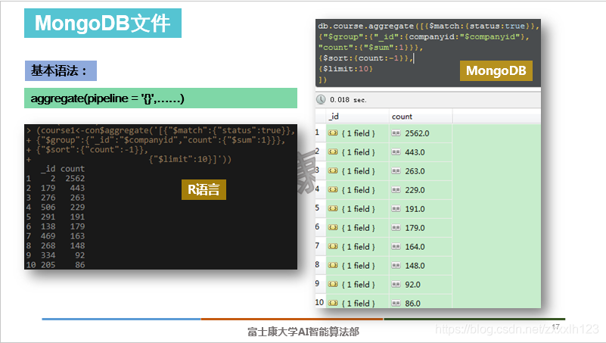Click R console row with 506 and 229
606x343 pixels.
[55, 207]
